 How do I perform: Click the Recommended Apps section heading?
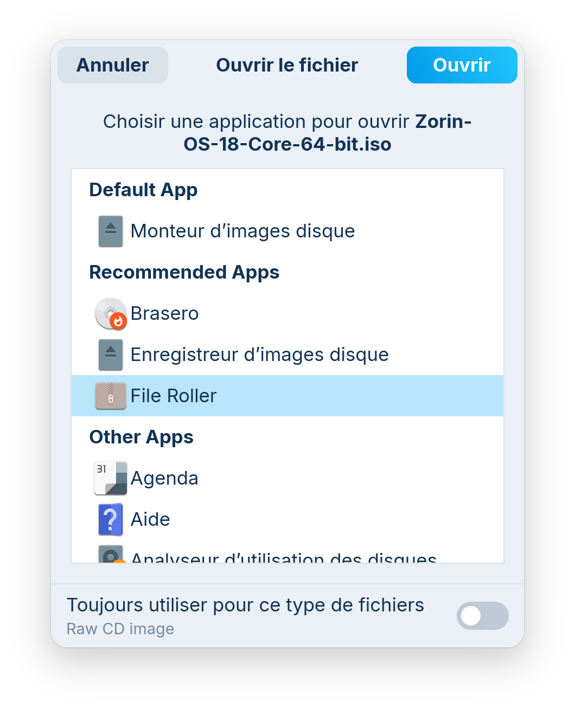point(184,272)
